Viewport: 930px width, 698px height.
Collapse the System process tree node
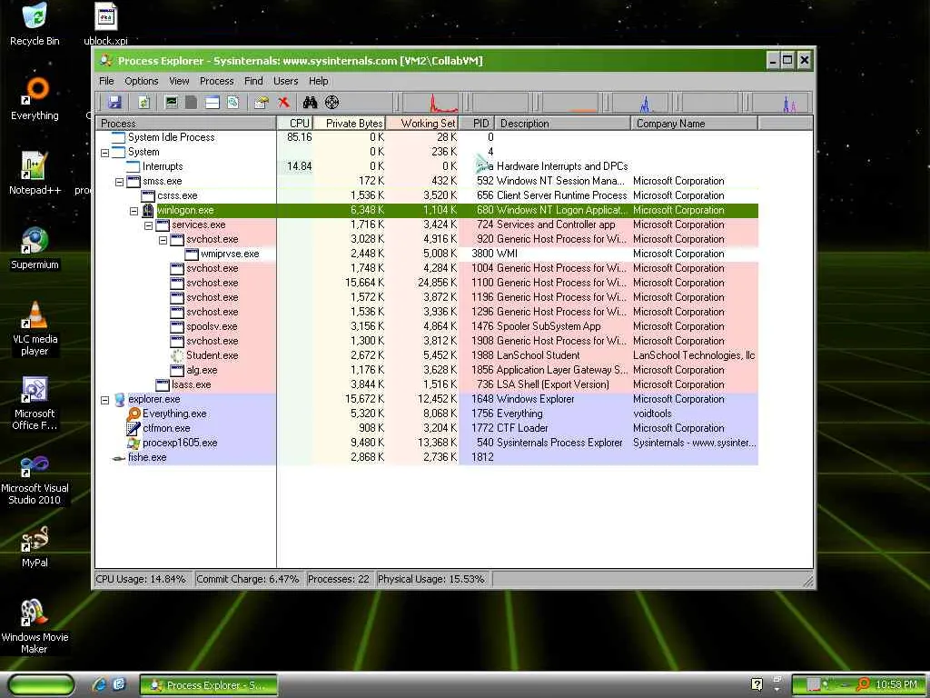point(105,153)
